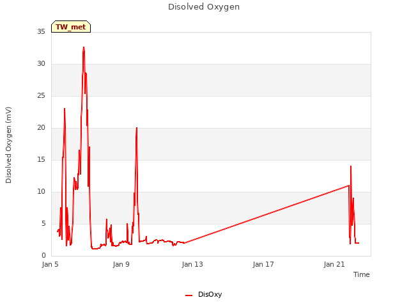Screen dimensions: 409x307
Task: Click the Jan 17 x-axis tick label
Action: (263, 264)
